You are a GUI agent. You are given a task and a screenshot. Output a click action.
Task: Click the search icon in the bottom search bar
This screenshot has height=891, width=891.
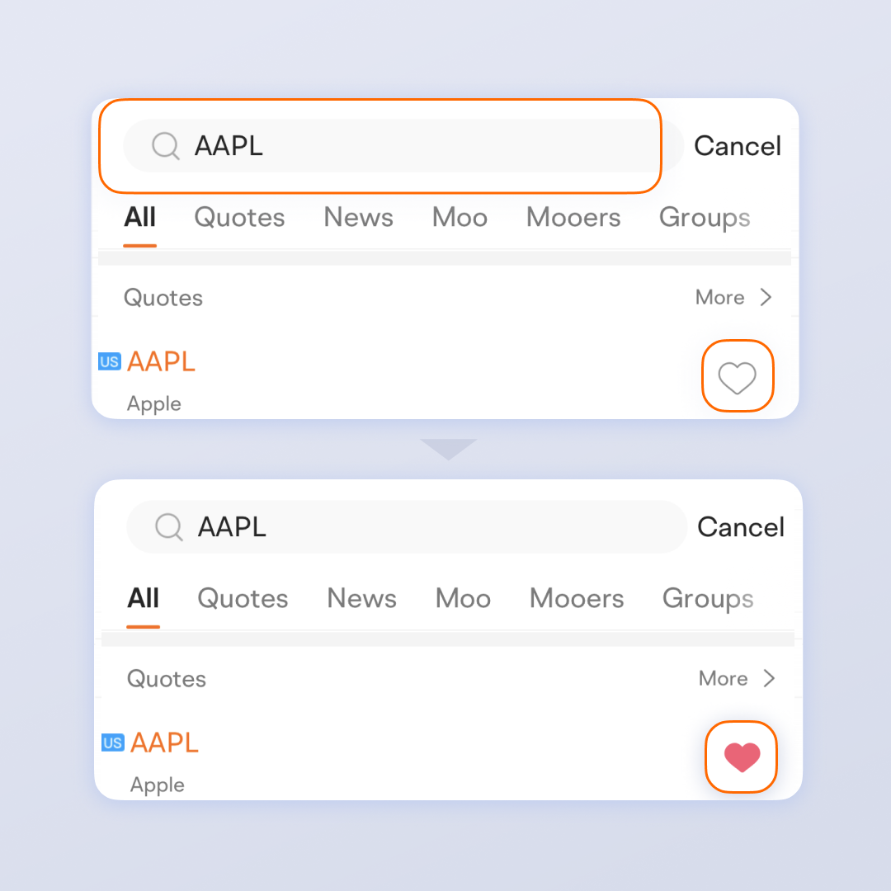[x=168, y=526]
